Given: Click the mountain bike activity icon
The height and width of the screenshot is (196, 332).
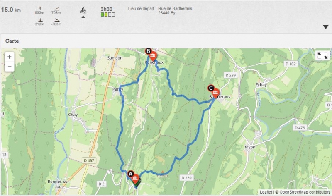Looking at the screenshot, I should 83,10.
